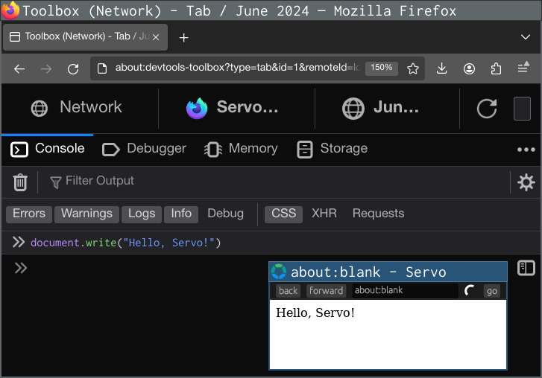Open the Firefox application menu
This screenshot has height=378, width=542.
(523, 68)
